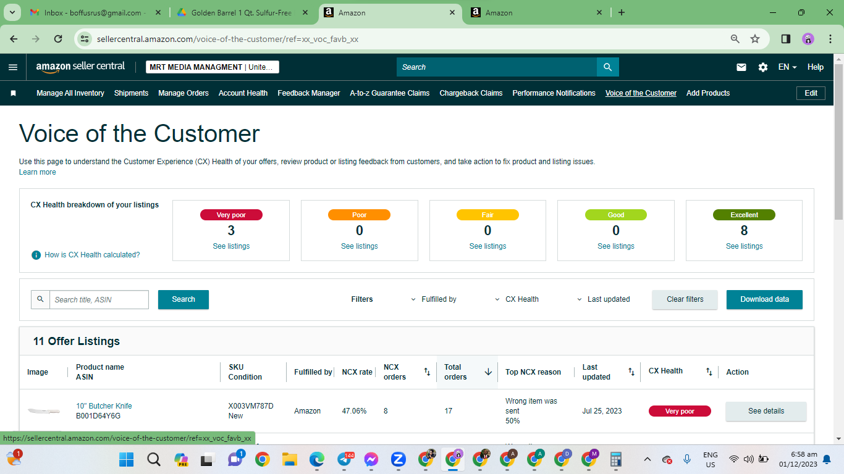
Task: Open Chargeback Claims
Action: point(471,93)
